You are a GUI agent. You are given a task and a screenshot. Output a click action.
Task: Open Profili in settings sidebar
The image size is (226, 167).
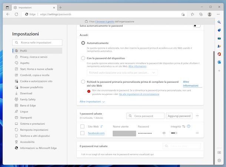click(x=37, y=51)
